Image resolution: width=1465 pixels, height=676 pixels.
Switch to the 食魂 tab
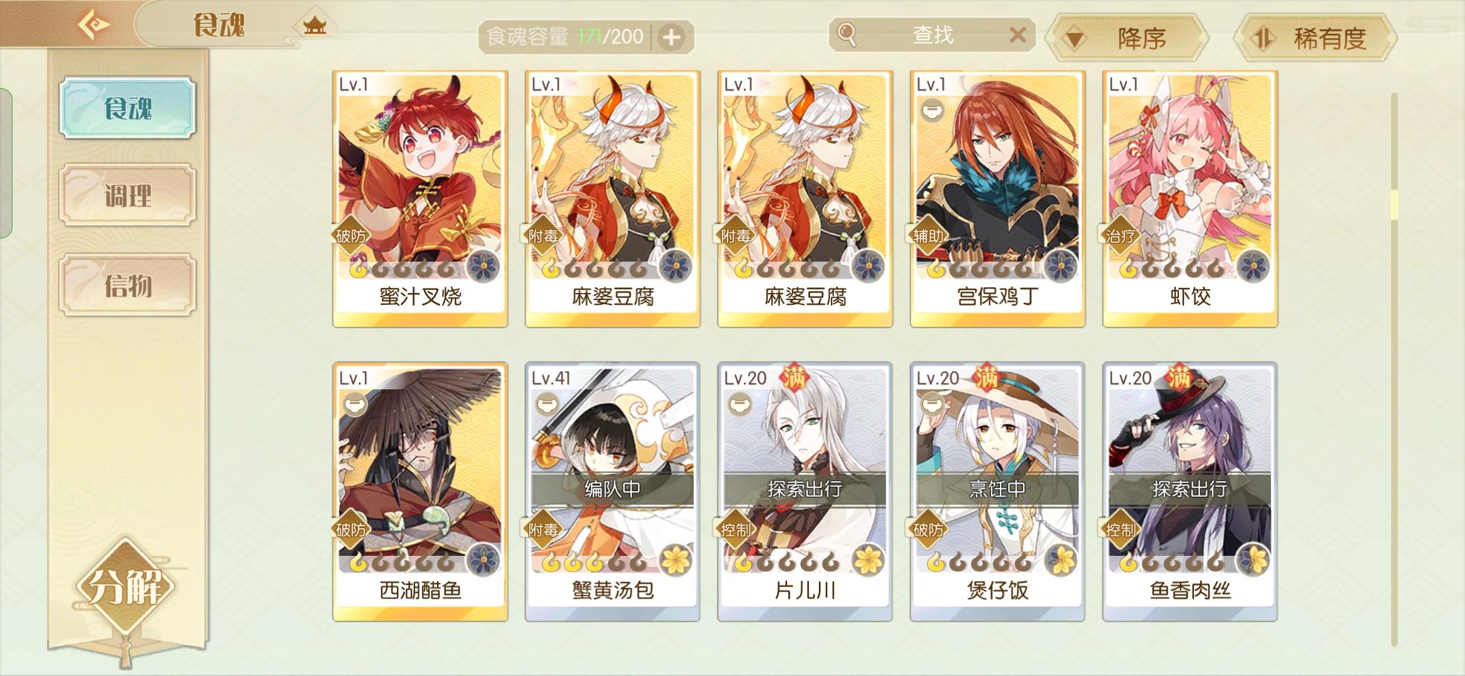point(128,108)
